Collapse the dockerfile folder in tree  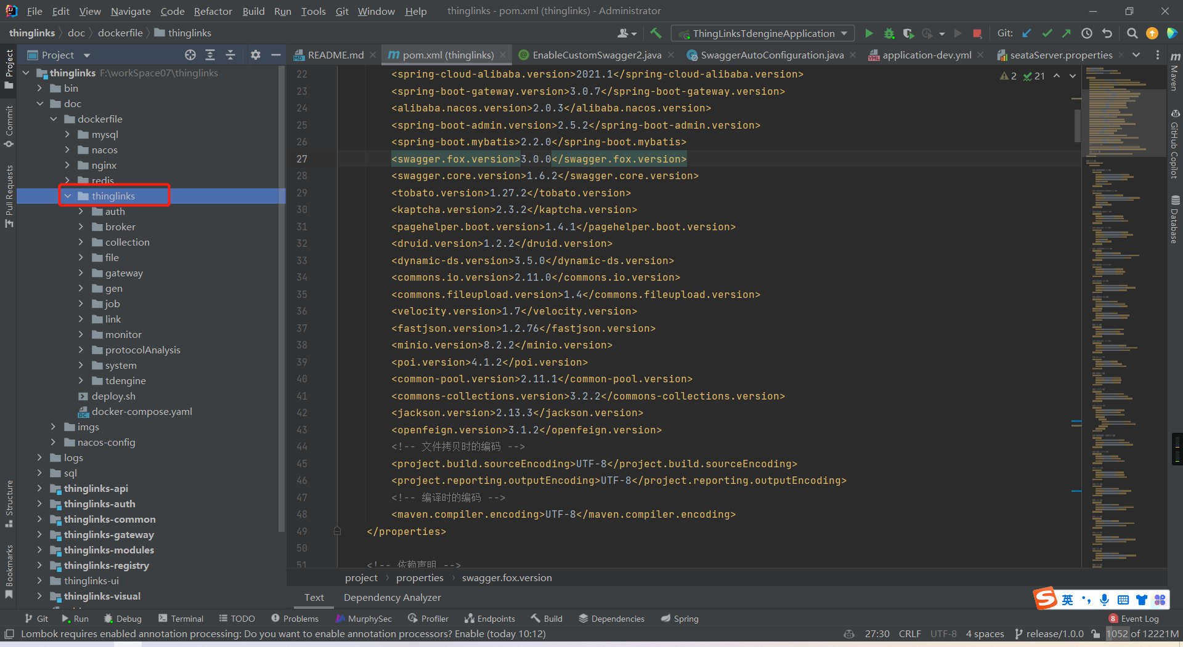click(x=54, y=119)
